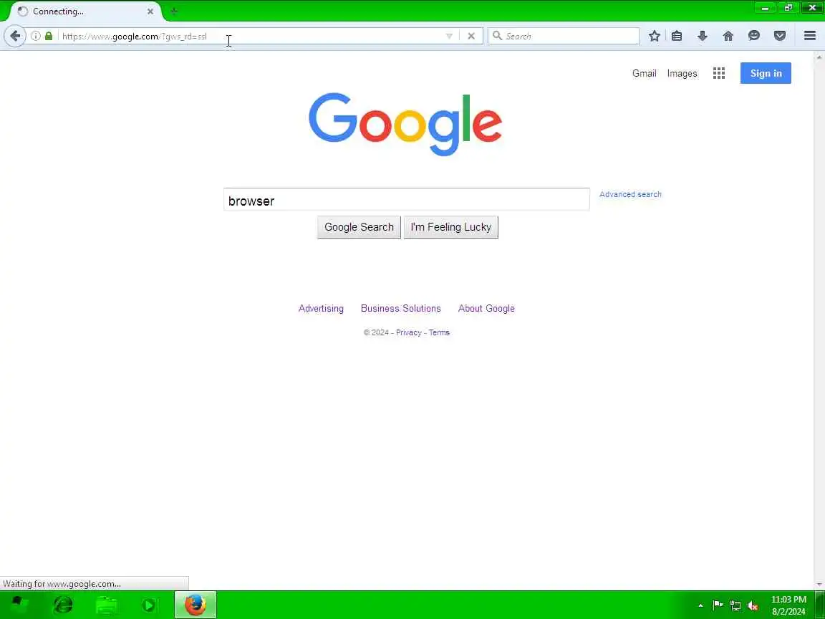Open Terms link in footer

(x=439, y=332)
